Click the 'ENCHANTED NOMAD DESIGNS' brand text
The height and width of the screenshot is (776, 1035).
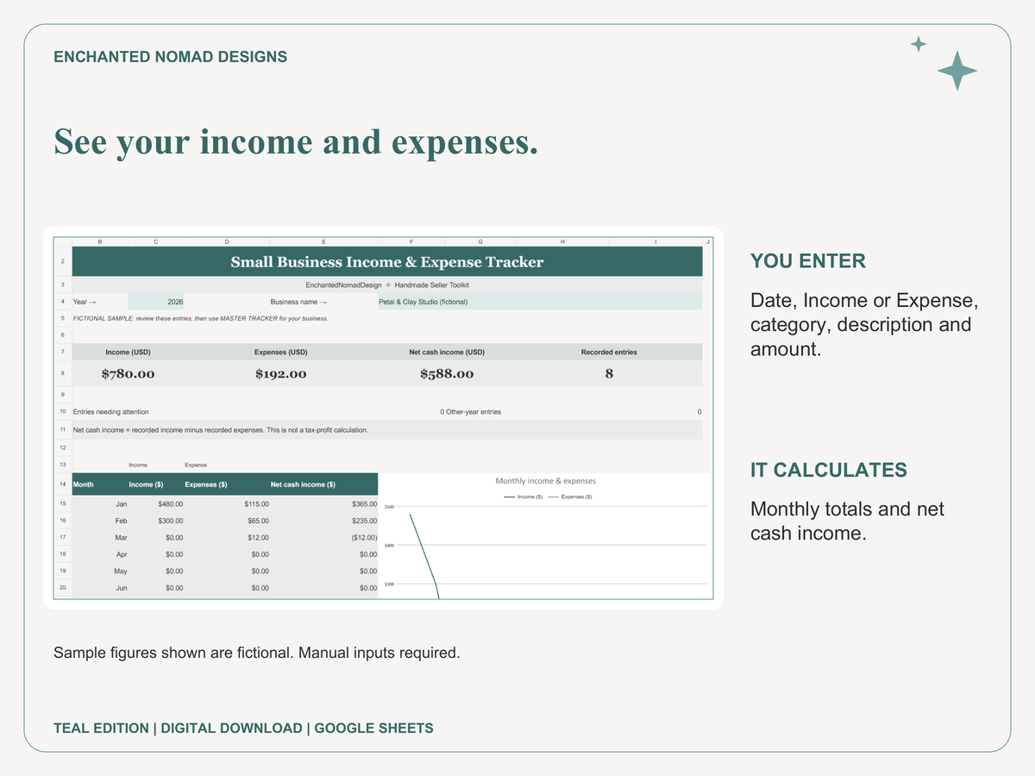pyautogui.click(x=171, y=57)
